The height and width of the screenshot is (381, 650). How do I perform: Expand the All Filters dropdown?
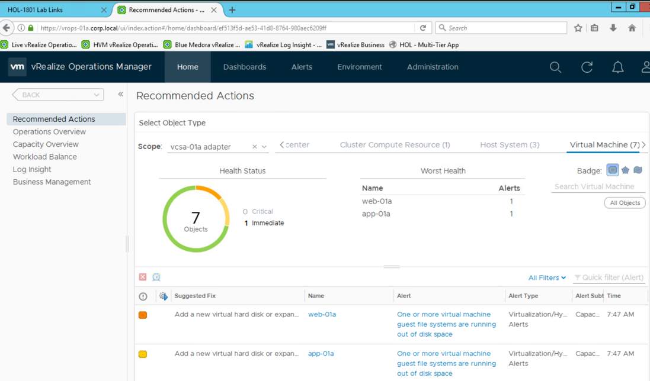tap(547, 277)
